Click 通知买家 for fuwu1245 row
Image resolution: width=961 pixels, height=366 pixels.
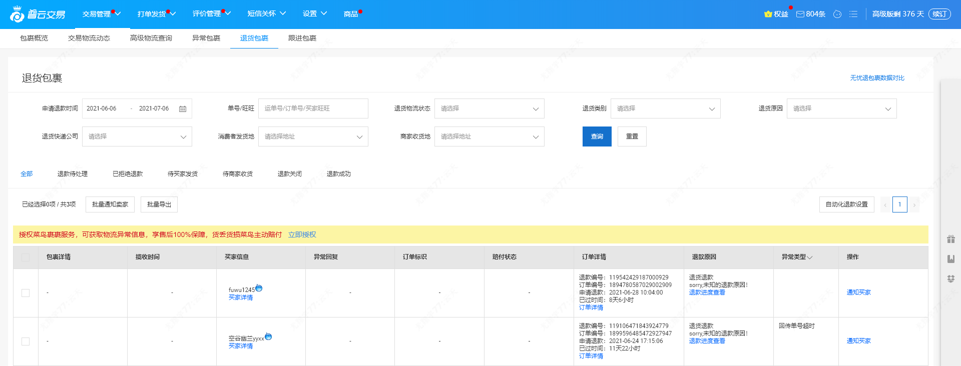pos(859,292)
